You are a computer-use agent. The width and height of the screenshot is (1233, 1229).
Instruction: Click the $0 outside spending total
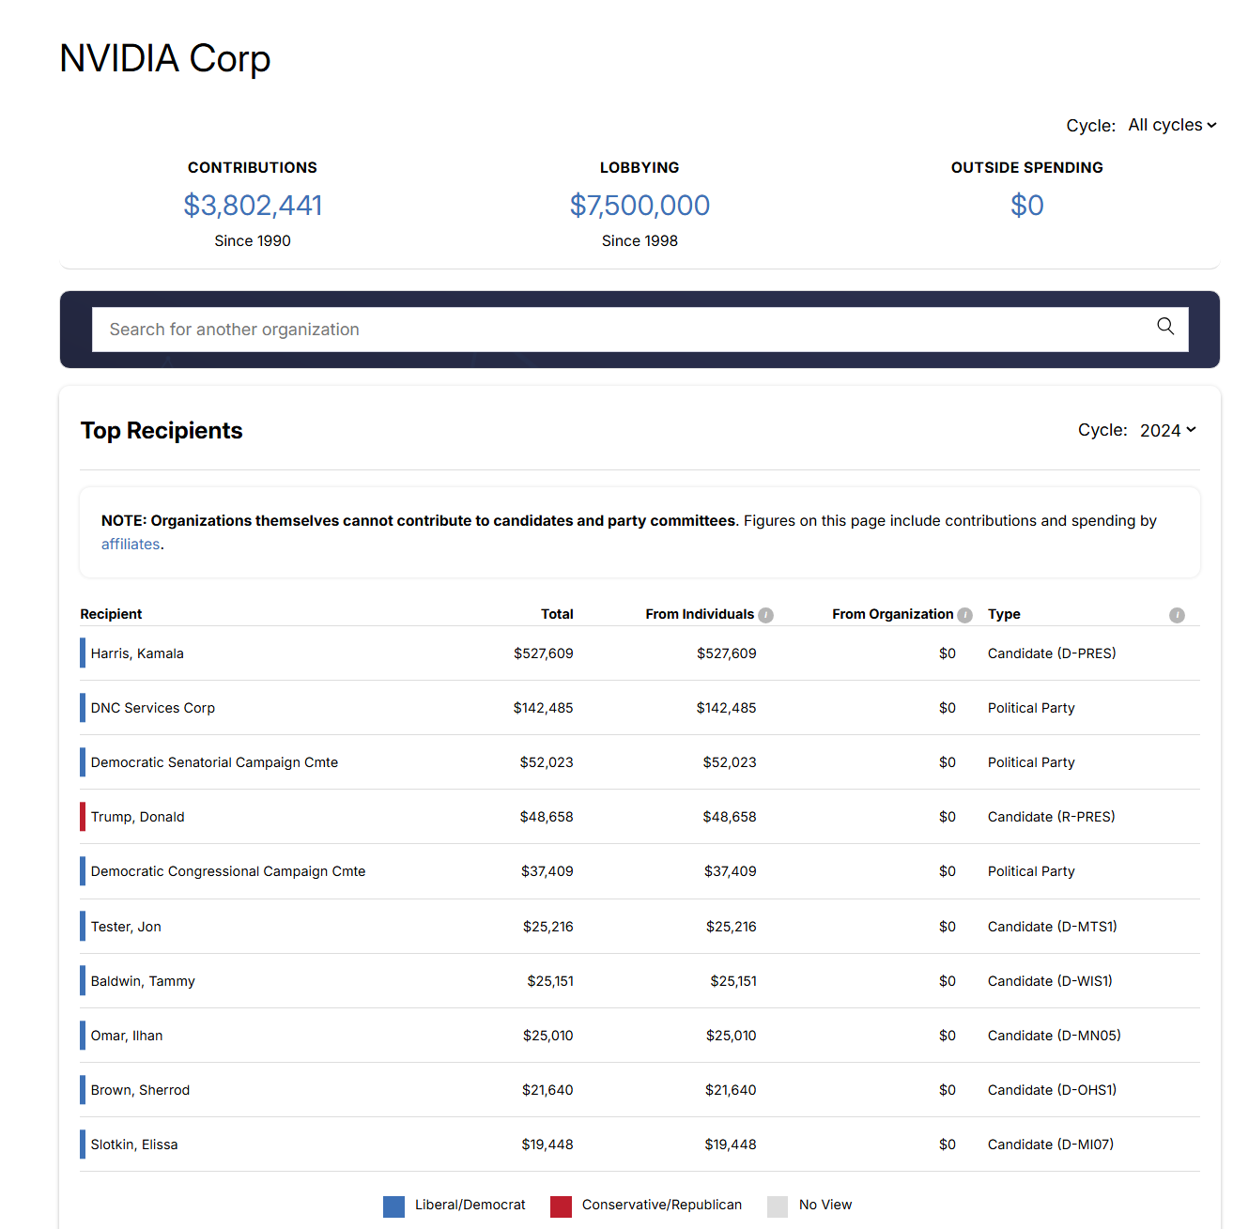pos(1027,206)
